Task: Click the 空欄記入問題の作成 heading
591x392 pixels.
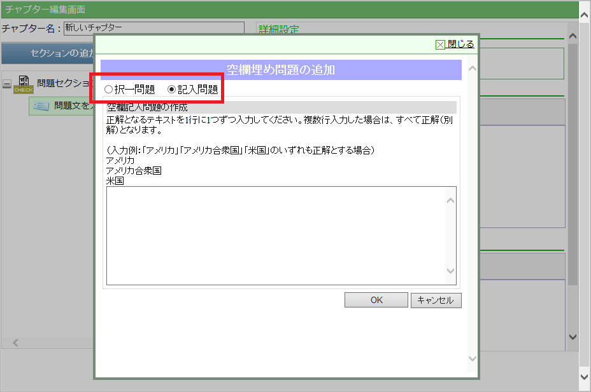Action: (147, 107)
